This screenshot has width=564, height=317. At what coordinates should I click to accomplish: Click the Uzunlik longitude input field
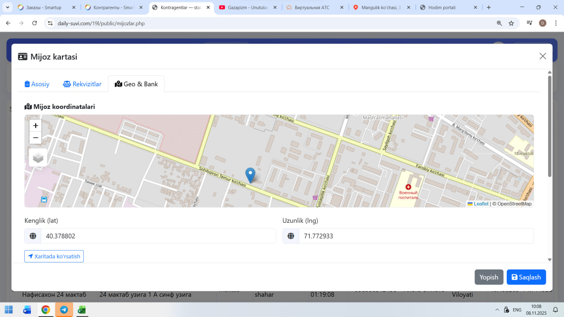pyautogui.click(x=416, y=236)
